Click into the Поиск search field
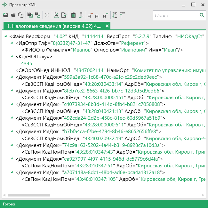 (x=176, y=15)
